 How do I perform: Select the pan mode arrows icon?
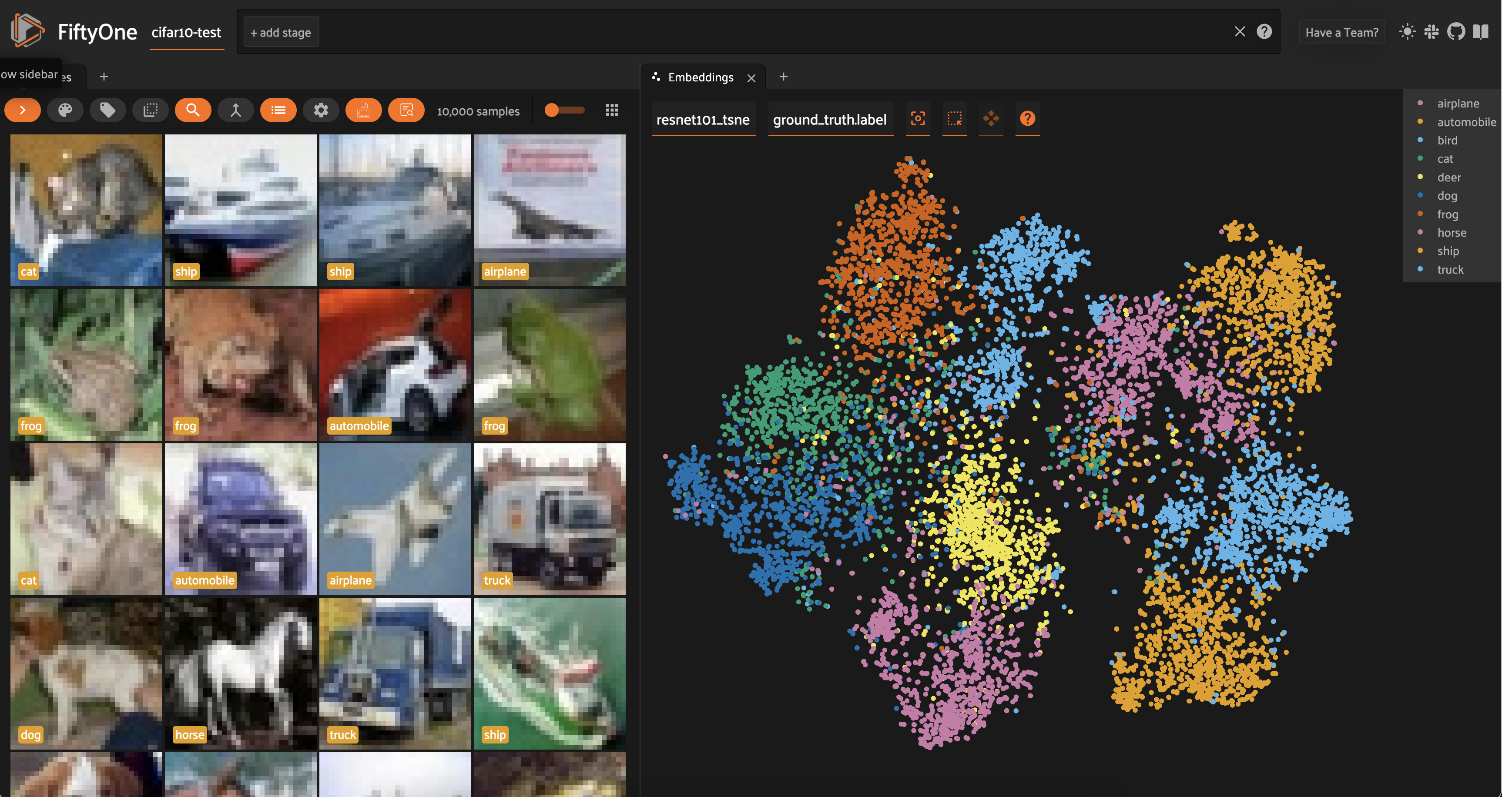tap(991, 119)
